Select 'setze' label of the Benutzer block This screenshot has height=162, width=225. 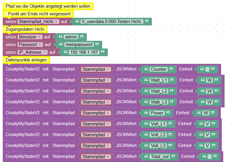tap(11, 37)
